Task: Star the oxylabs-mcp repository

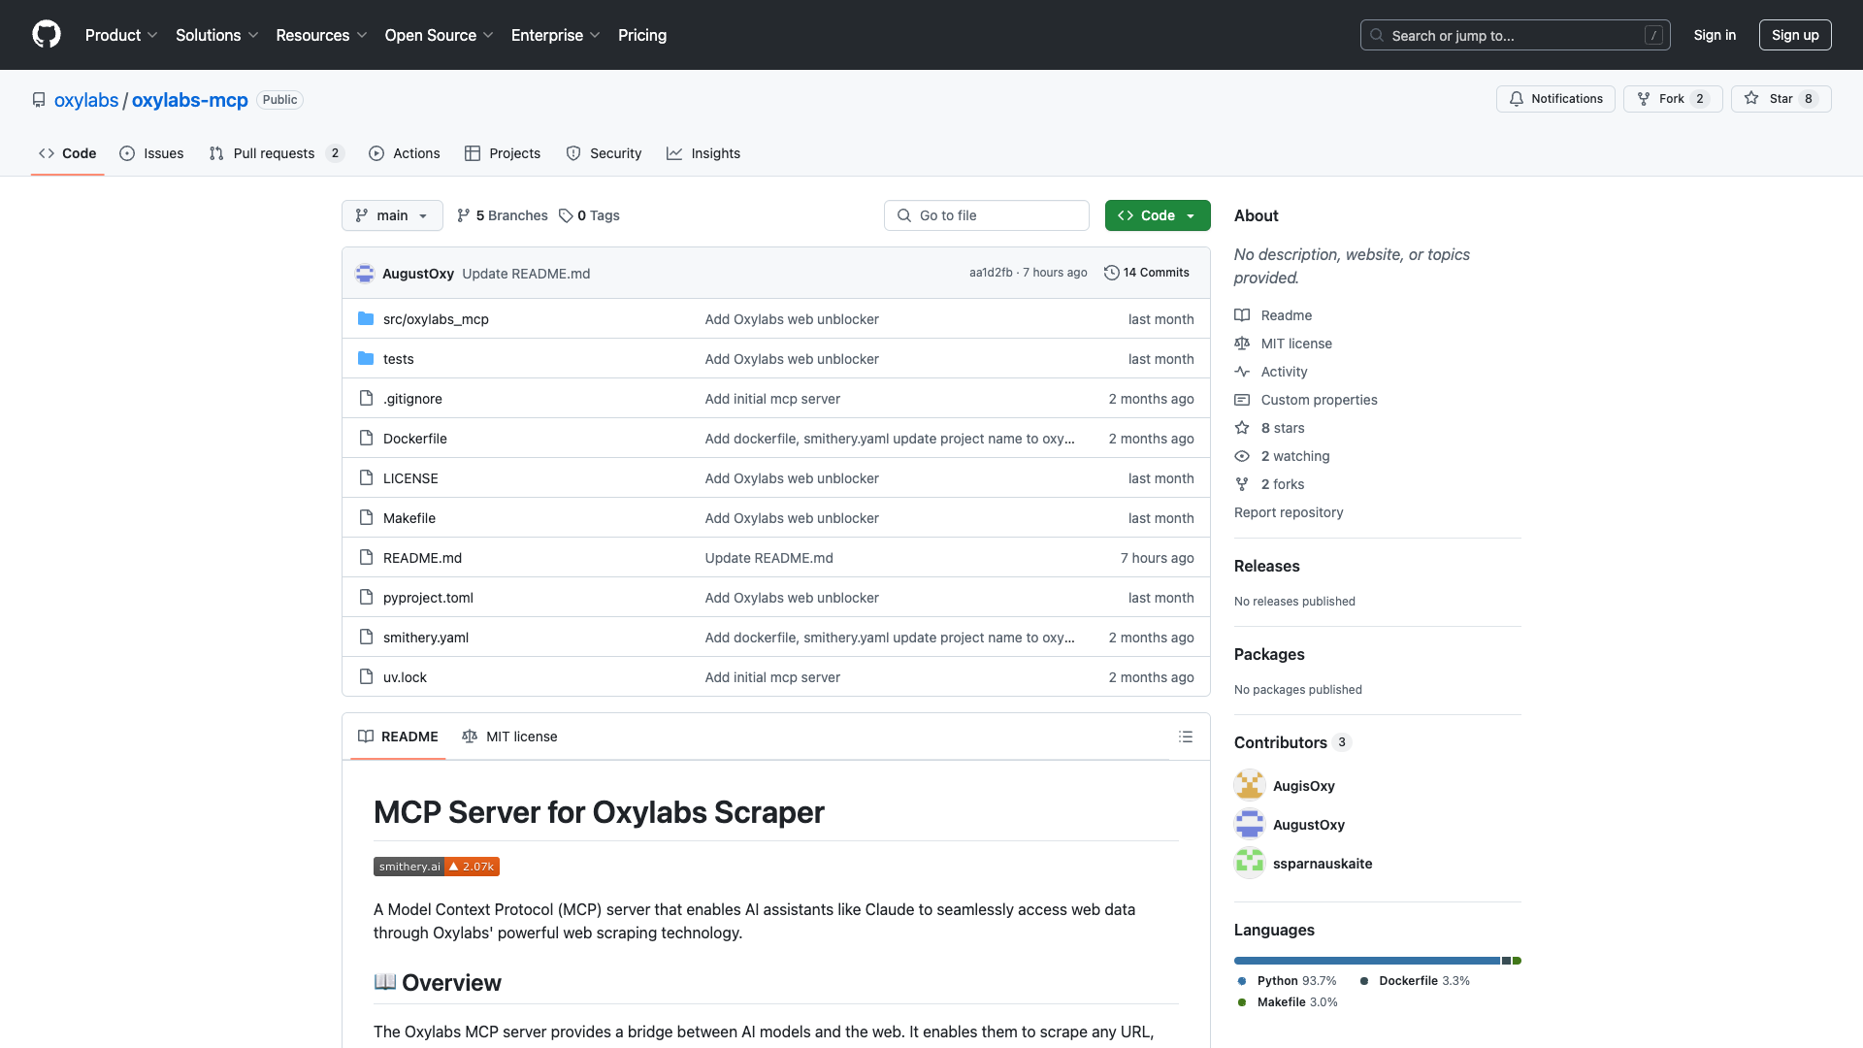Action: [1781, 99]
